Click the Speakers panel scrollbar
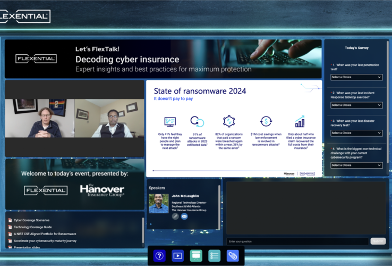 tap(219, 207)
